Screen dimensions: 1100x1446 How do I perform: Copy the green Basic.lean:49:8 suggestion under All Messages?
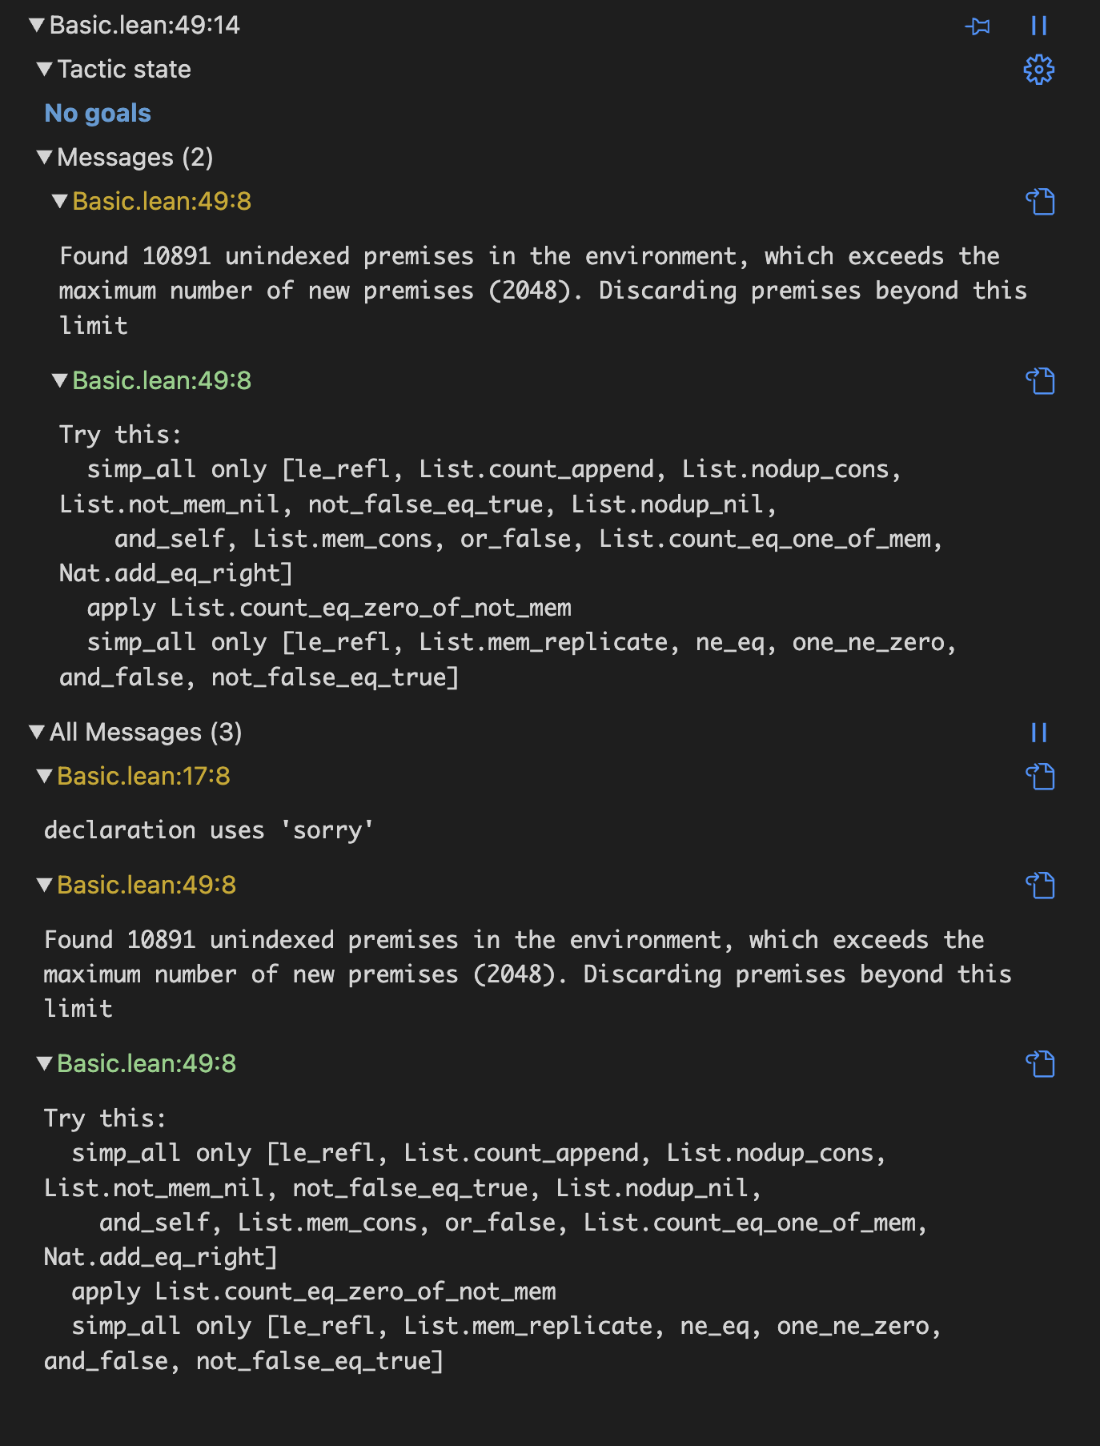[x=1040, y=1064]
